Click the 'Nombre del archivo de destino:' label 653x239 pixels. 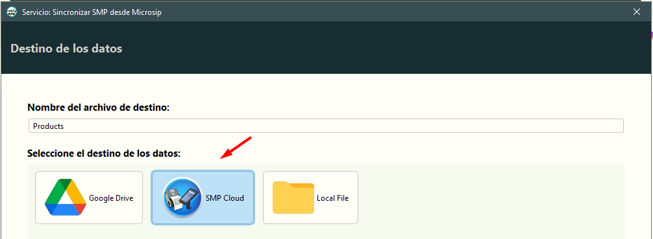point(98,108)
